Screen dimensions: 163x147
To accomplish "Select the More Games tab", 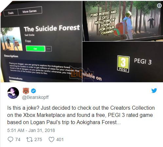I will tap(30, 11).
